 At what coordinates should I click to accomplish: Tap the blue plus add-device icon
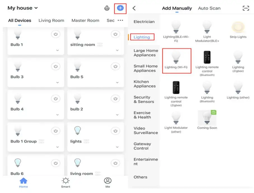pyautogui.click(x=120, y=8)
